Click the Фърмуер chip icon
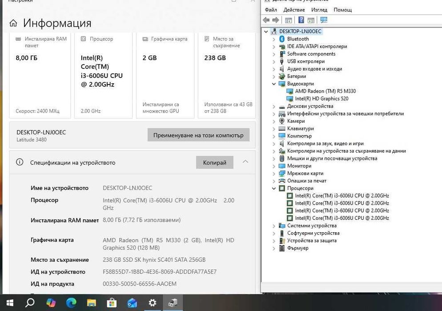The image size is (442, 311). pyautogui.click(x=282, y=248)
